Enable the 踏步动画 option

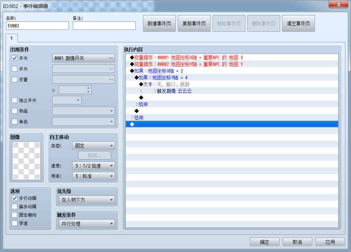[x=15, y=206]
